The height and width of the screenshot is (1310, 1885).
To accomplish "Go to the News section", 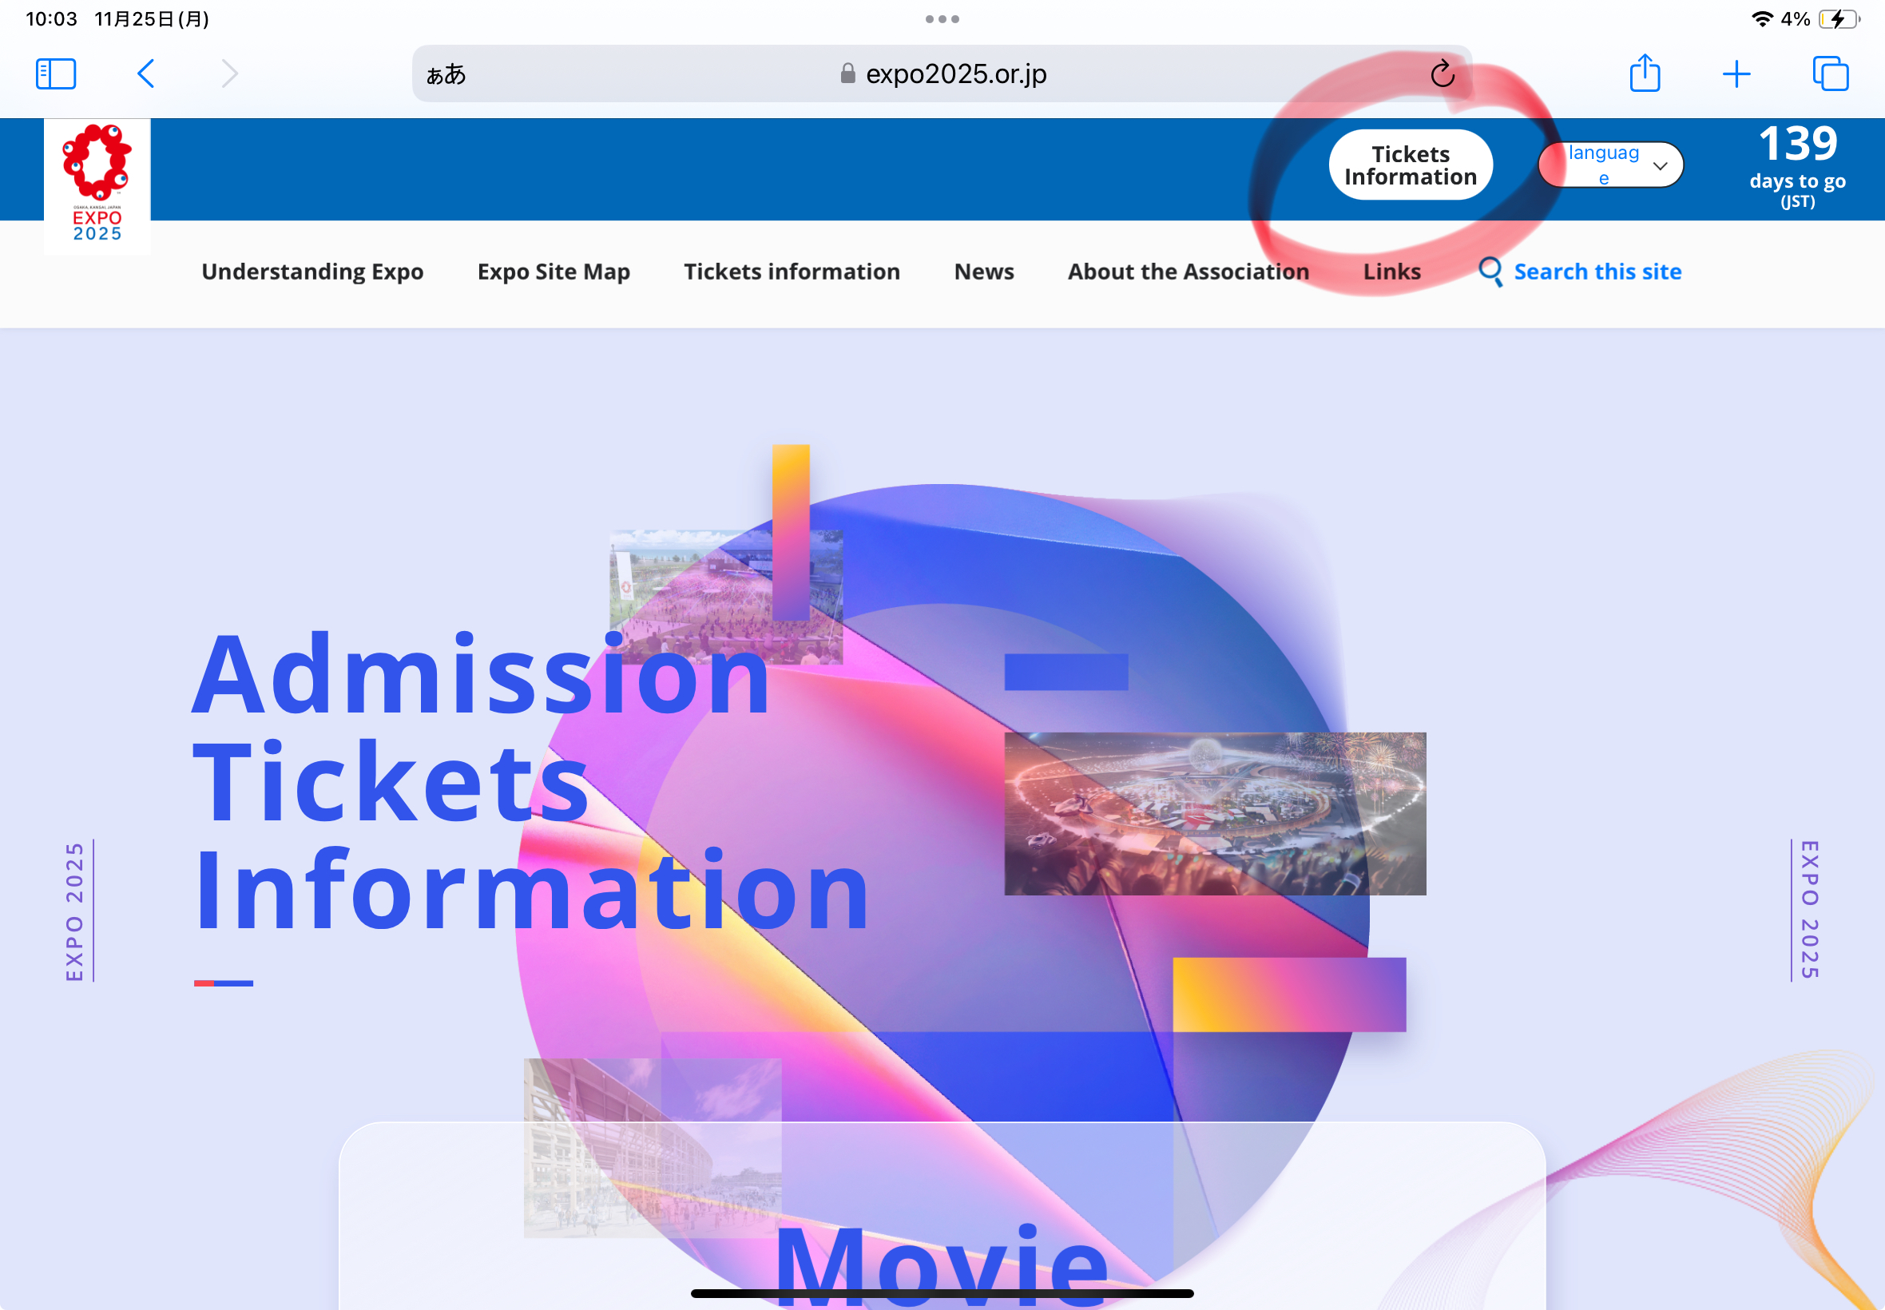I will point(983,272).
